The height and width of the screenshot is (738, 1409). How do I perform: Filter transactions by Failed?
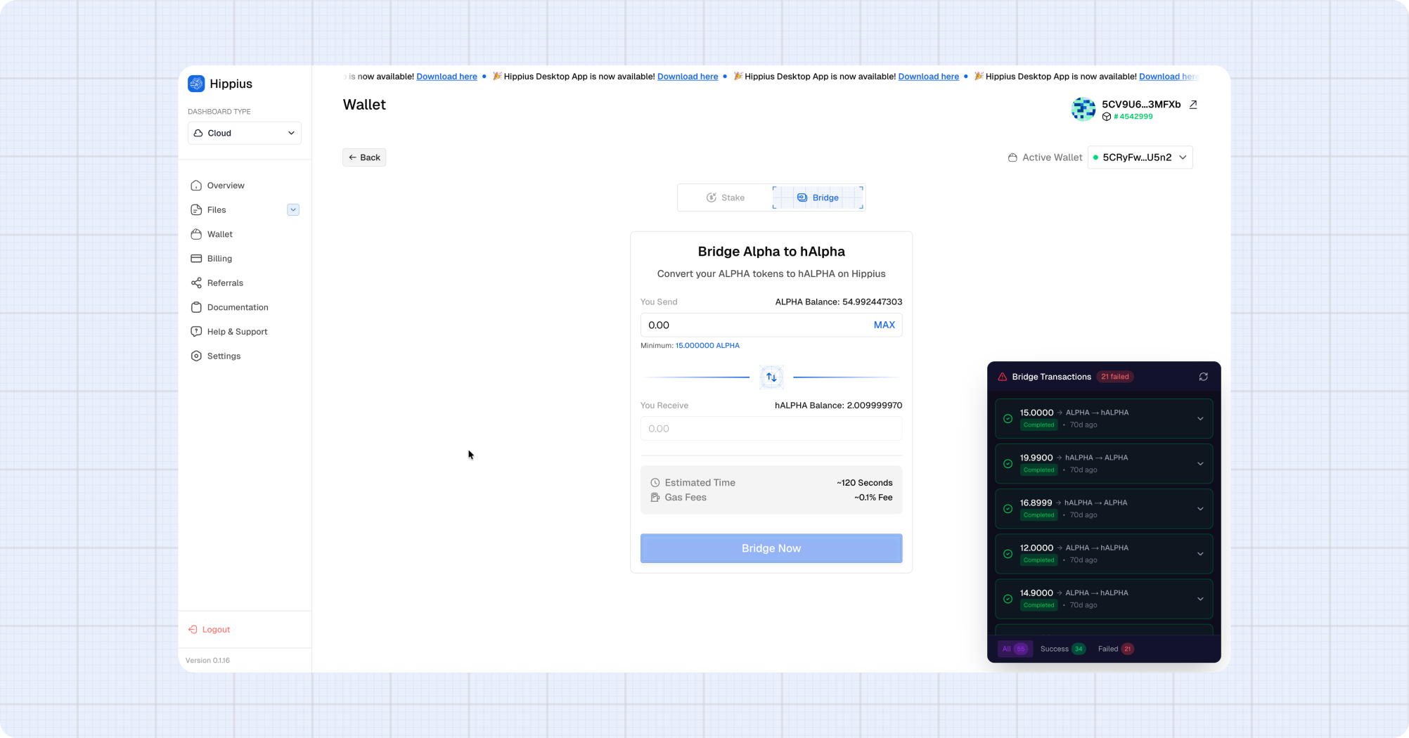tap(1116, 649)
